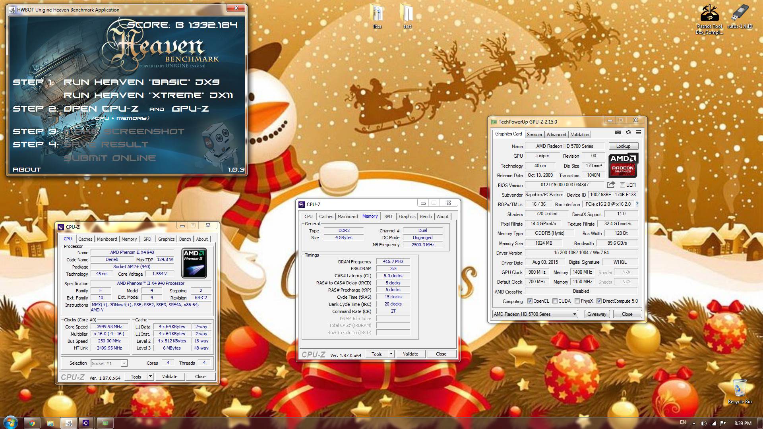Switch to the Advanced tab in GPU-Z
763x429 pixels.
click(556, 135)
